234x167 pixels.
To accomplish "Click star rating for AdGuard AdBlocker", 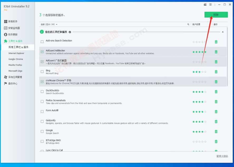I will pyautogui.click(x=199, y=52).
